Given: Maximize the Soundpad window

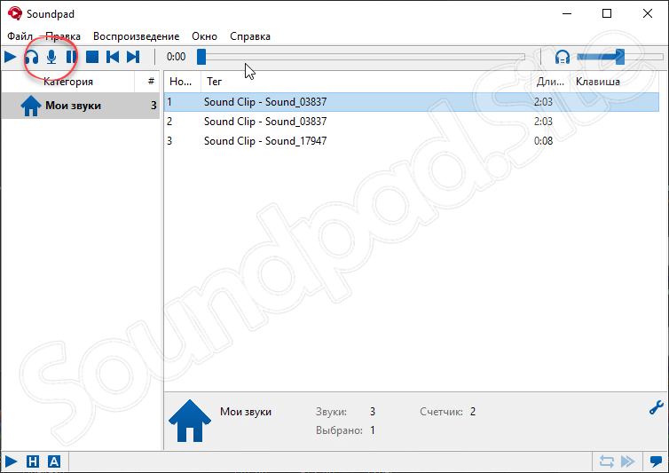Looking at the screenshot, I should pos(607,13).
